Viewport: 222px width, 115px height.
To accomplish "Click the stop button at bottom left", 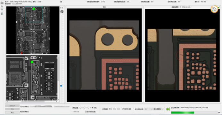I will pos(12,112).
